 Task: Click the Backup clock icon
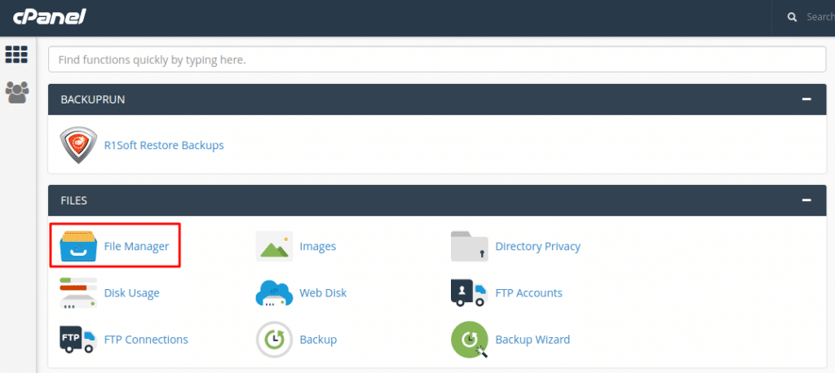(x=274, y=340)
